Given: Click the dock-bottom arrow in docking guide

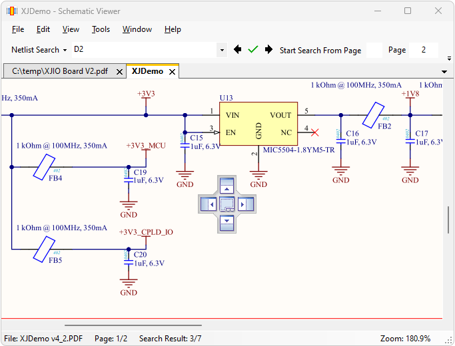Looking at the screenshot, I should (x=227, y=222).
